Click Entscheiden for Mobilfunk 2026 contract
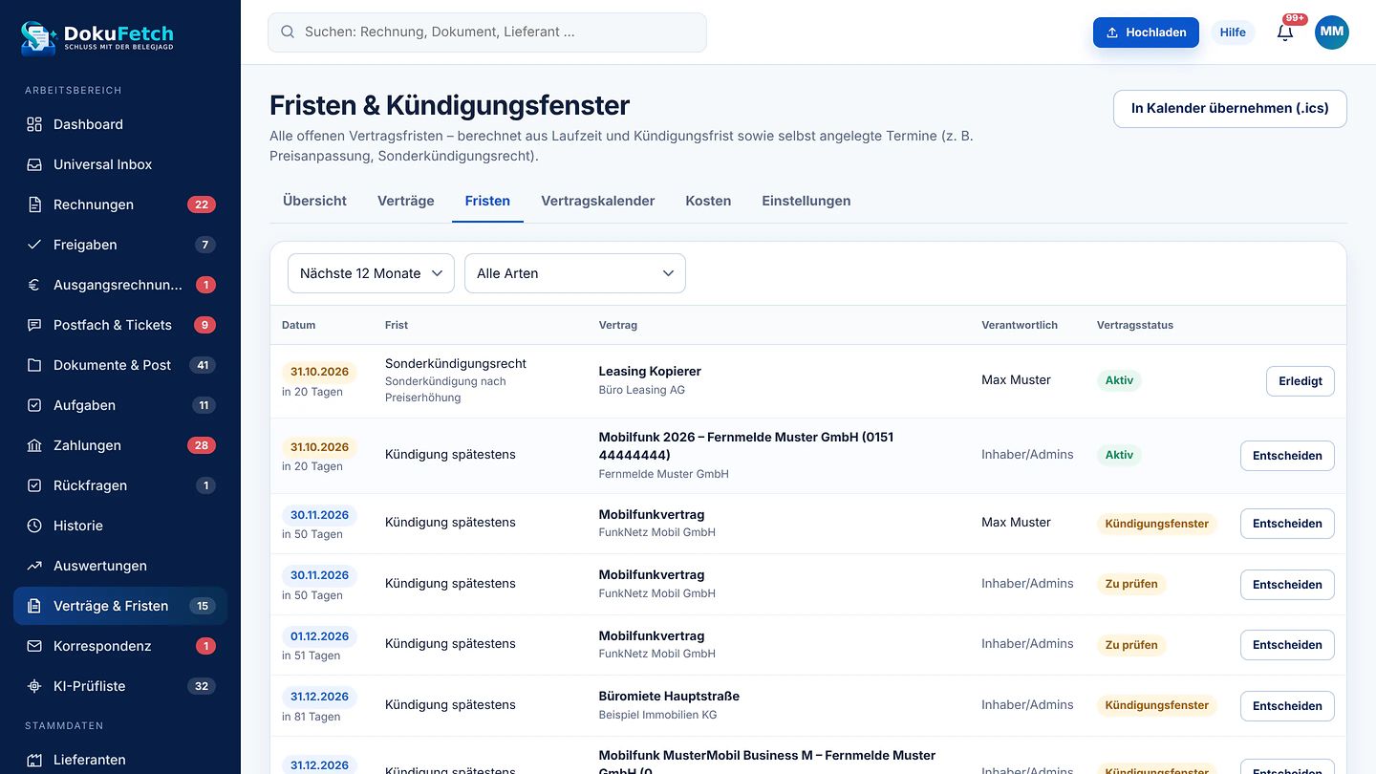The image size is (1376, 774). (1287, 456)
